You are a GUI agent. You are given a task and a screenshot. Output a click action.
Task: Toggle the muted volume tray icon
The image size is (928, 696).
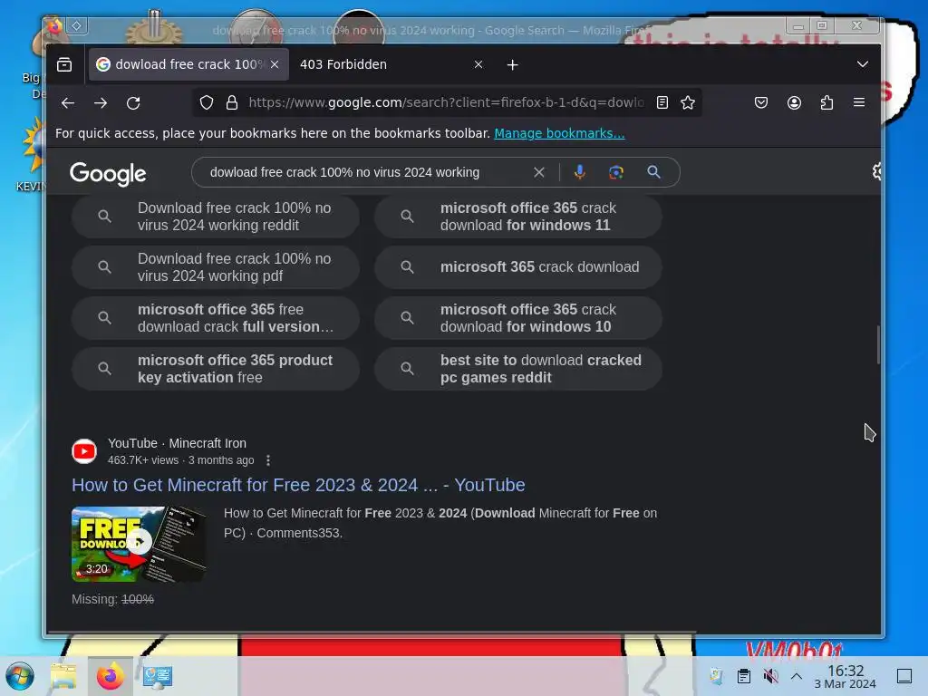pos(770,676)
